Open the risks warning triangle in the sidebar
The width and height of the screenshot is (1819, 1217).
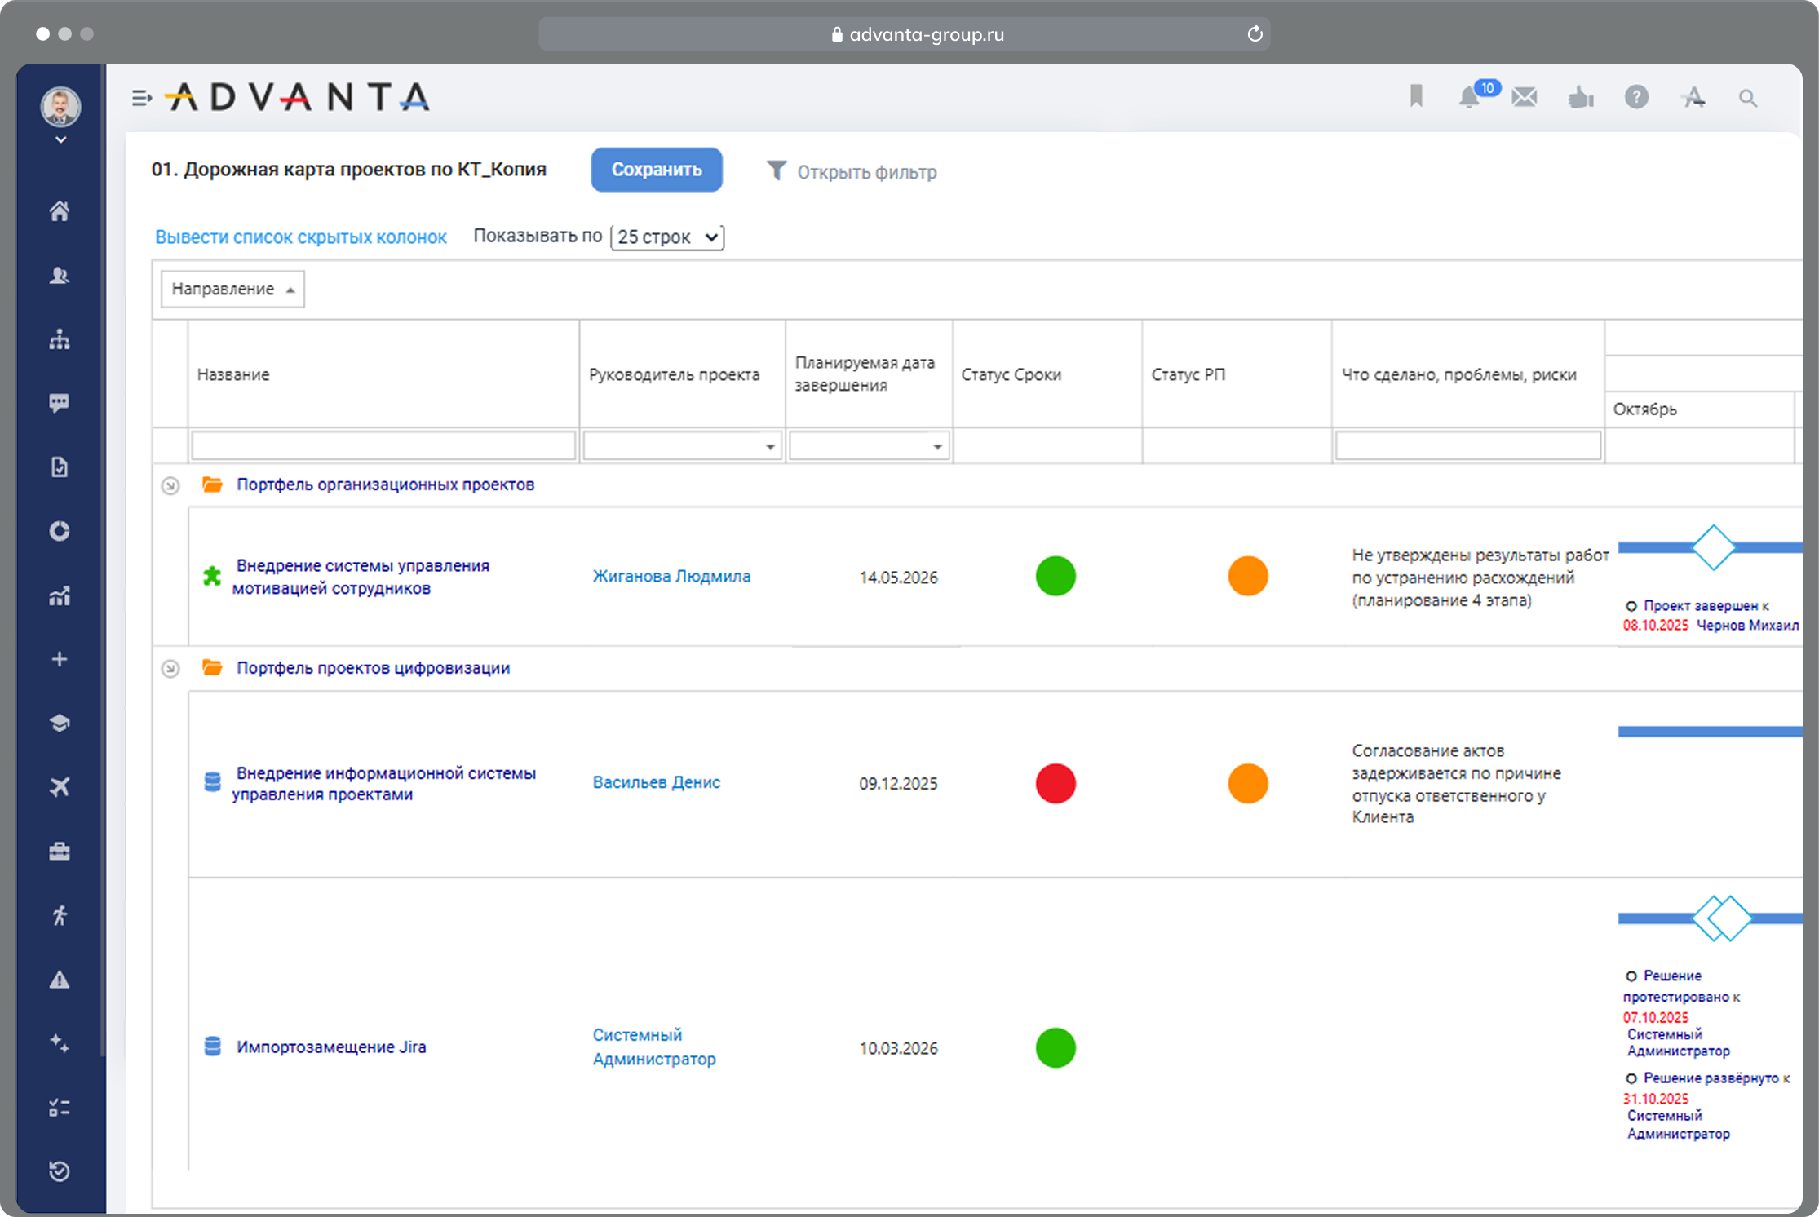[x=60, y=980]
